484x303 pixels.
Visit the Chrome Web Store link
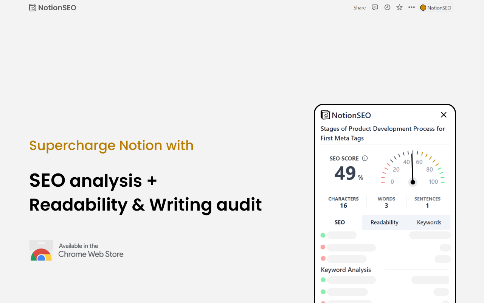pos(91,254)
